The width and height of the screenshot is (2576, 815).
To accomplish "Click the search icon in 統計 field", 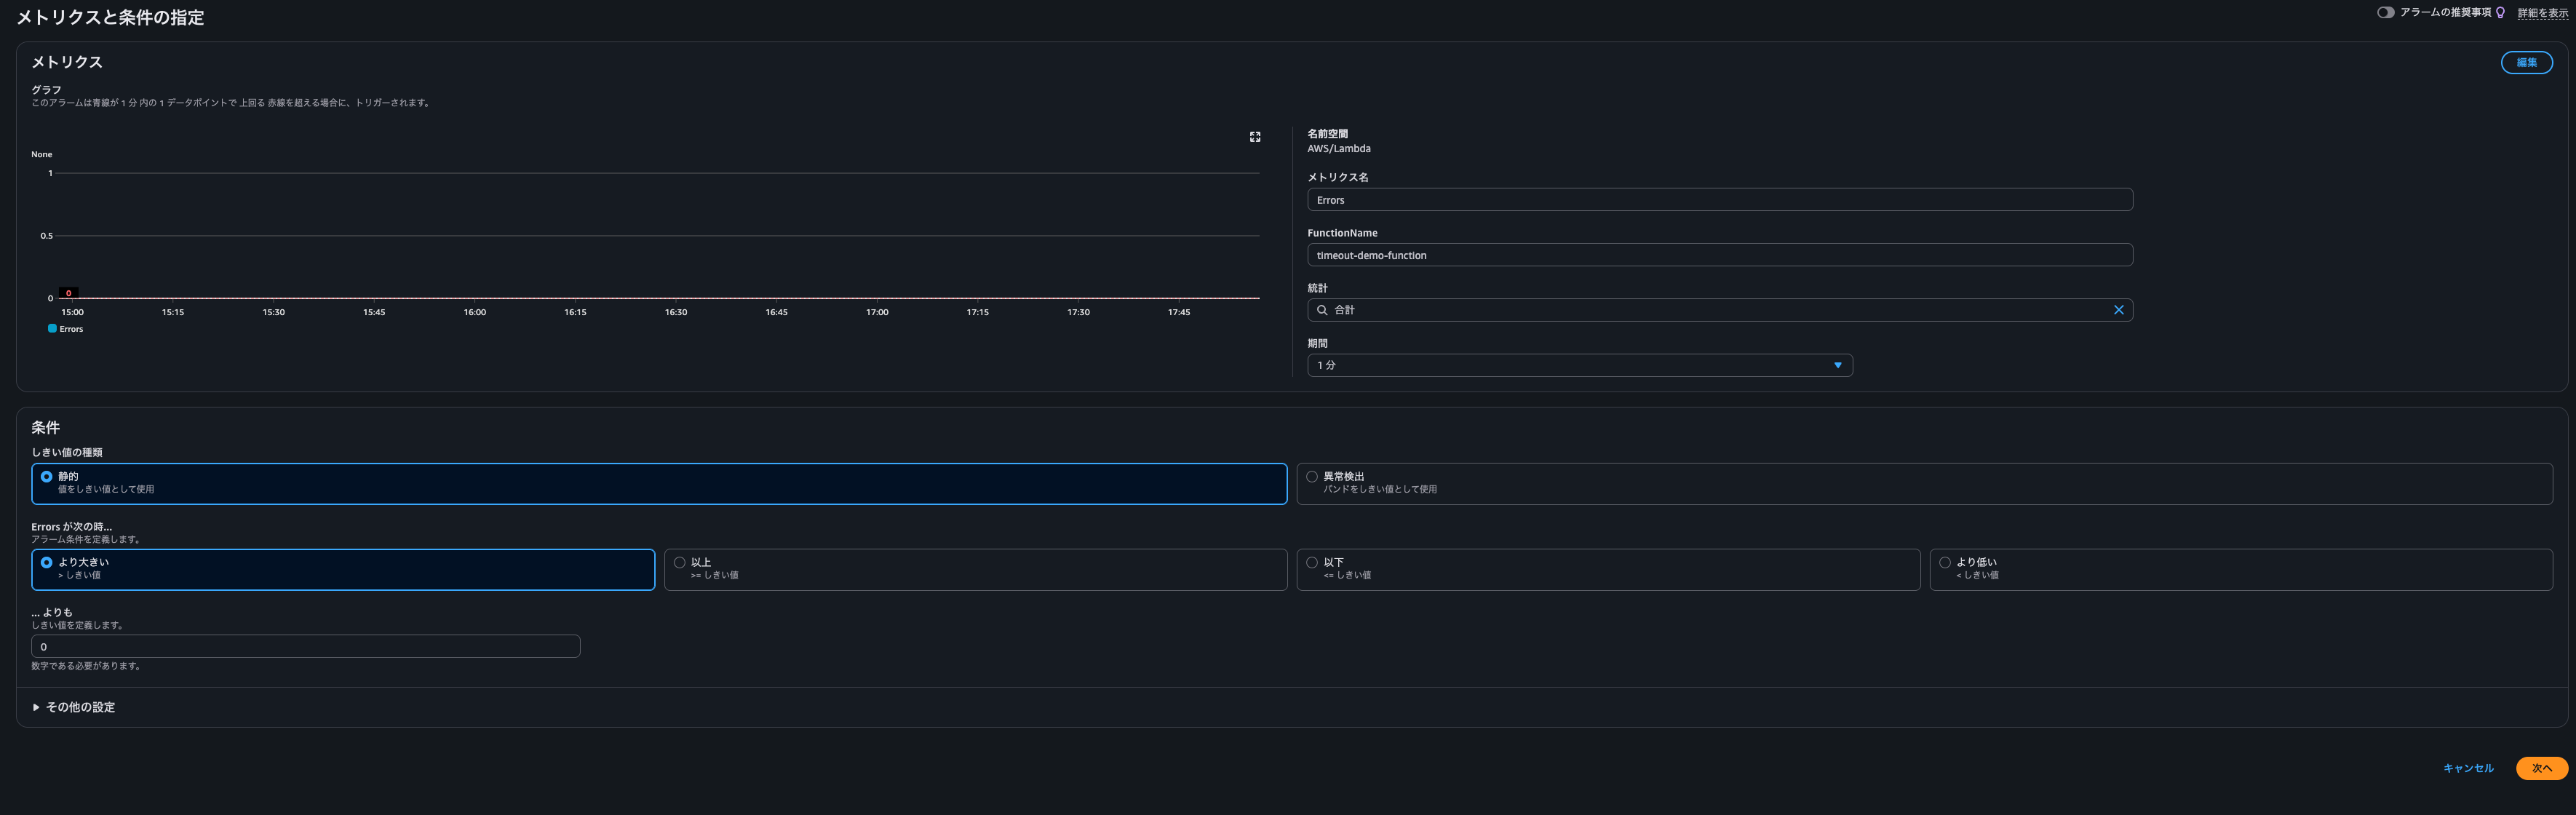I will 1322,310.
